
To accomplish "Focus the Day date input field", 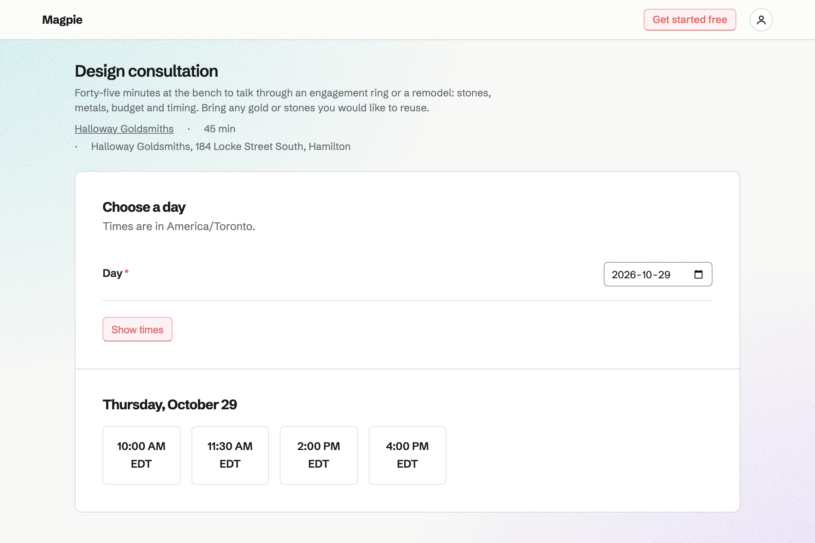I will point(658,274).
